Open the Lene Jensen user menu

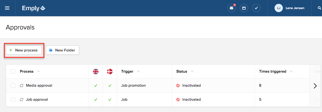click(289, 8)
